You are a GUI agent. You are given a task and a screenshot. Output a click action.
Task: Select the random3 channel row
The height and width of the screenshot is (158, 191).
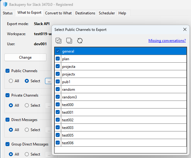pyautogui.click(x=122, y=97)
